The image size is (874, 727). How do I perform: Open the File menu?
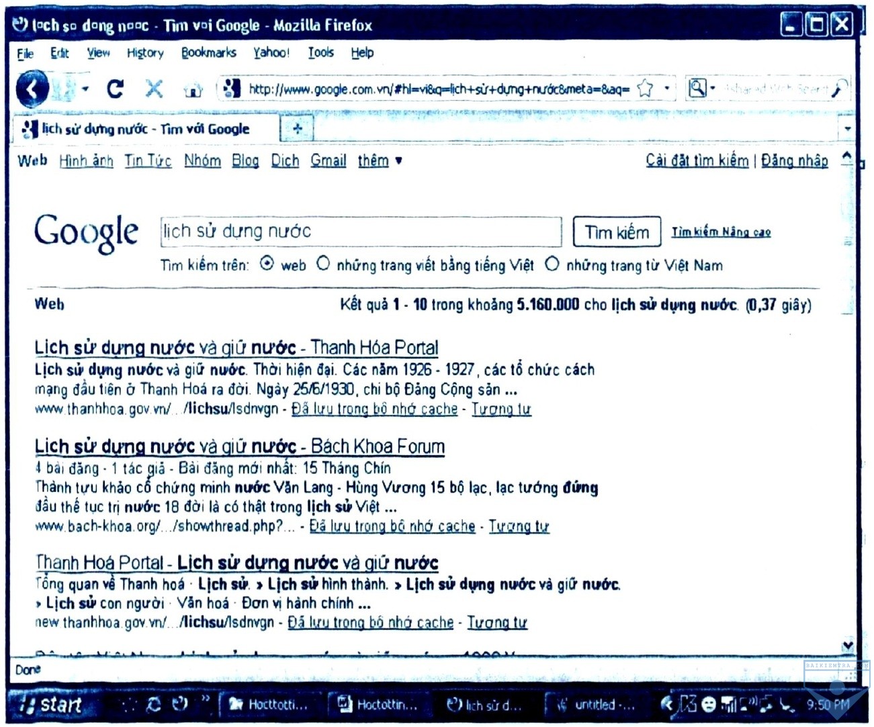coord(25,53)
